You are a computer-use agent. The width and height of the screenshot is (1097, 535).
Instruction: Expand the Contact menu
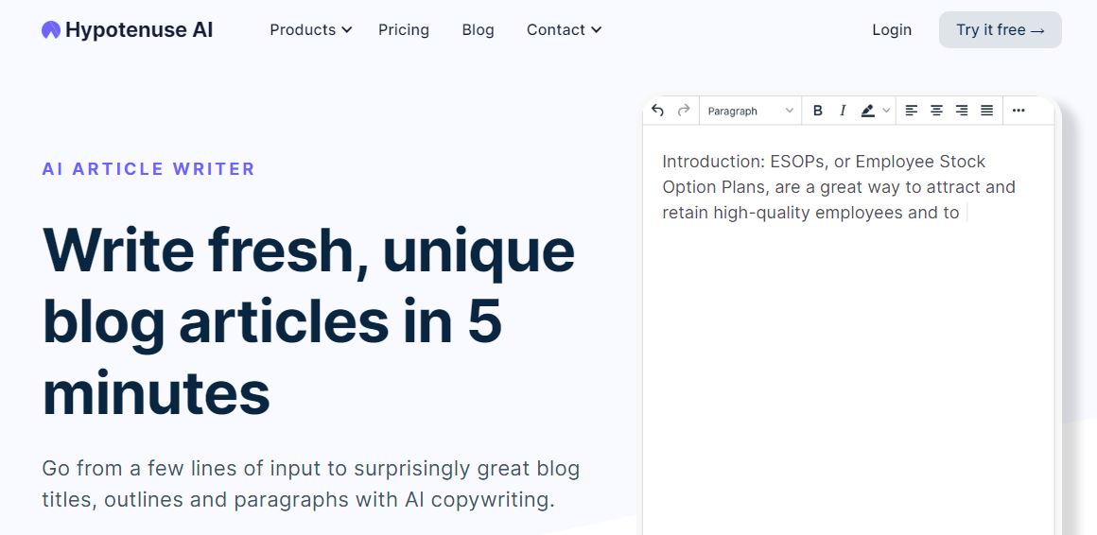(x=564, y=30)
